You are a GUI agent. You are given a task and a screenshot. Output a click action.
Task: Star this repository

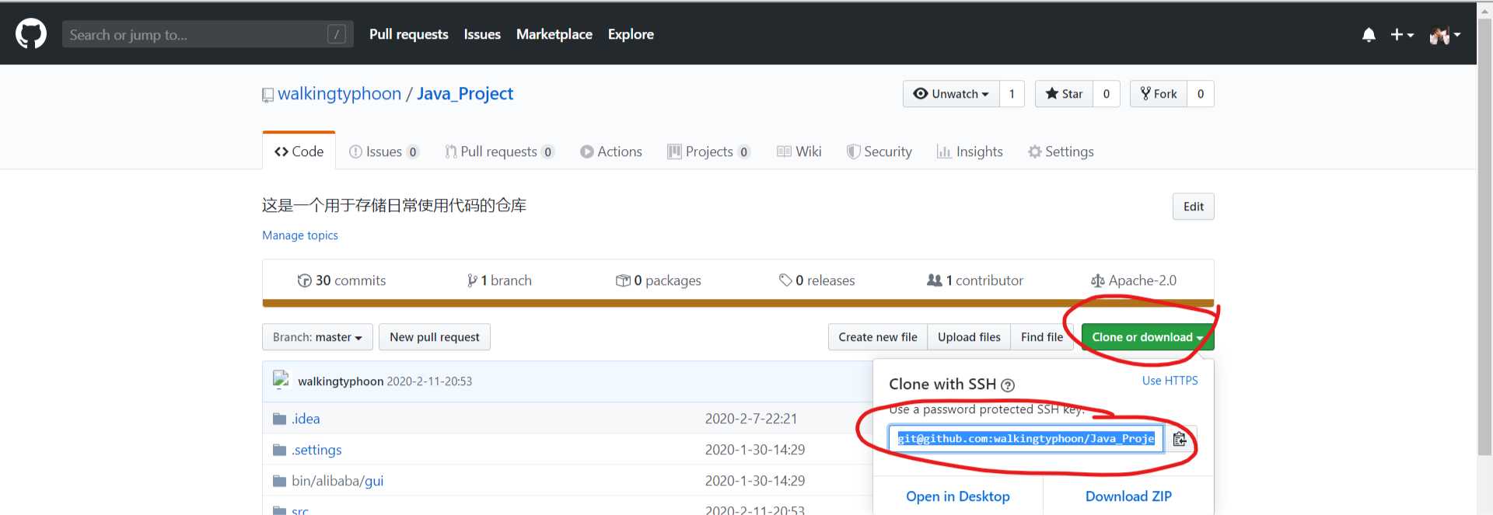click(1064, 94)
